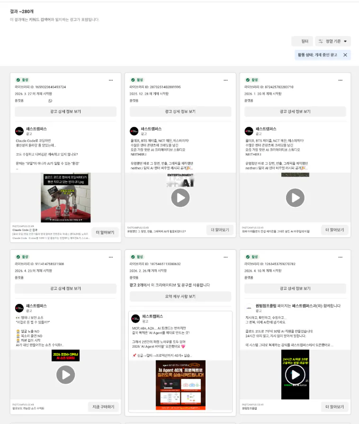Screen dimensions: 359x424
Task: Remove the 활동 상태: 게재 중인 광고 filter chip
Action: tap(345, 55)
